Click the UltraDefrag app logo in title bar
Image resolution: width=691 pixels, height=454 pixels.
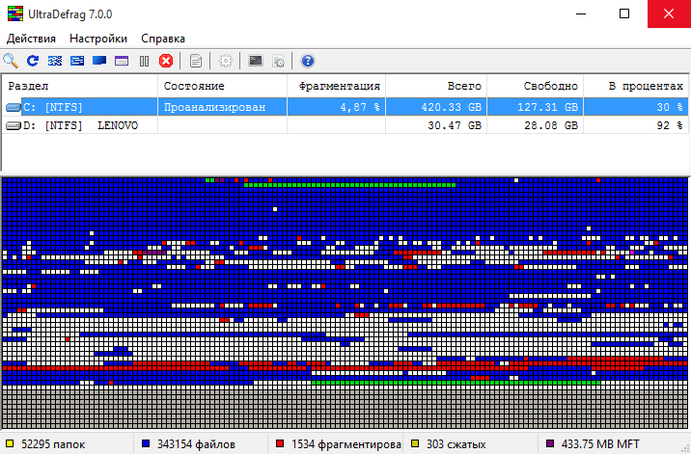point(15,14)
